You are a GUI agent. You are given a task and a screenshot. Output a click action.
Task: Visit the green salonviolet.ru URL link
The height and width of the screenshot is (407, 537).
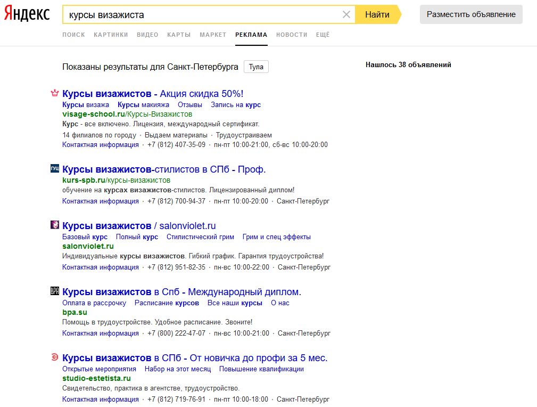(x=88, y=246)
